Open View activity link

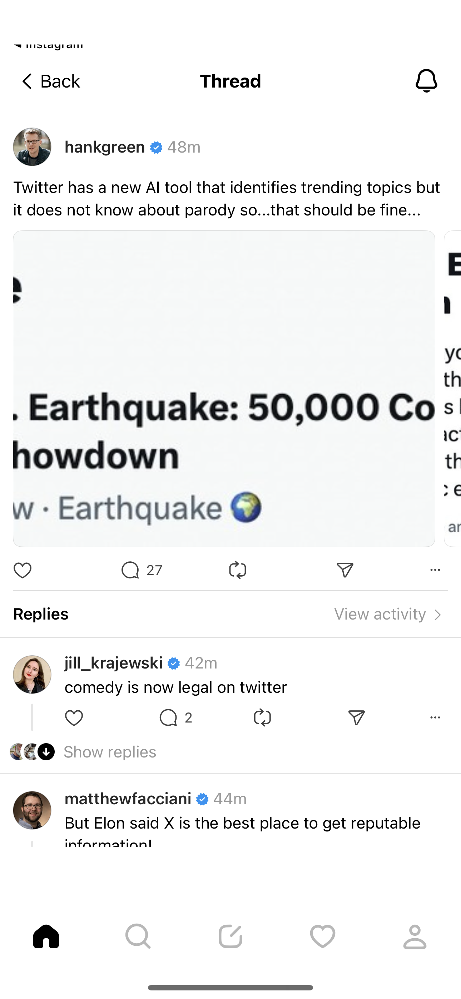tap(388, 614)
